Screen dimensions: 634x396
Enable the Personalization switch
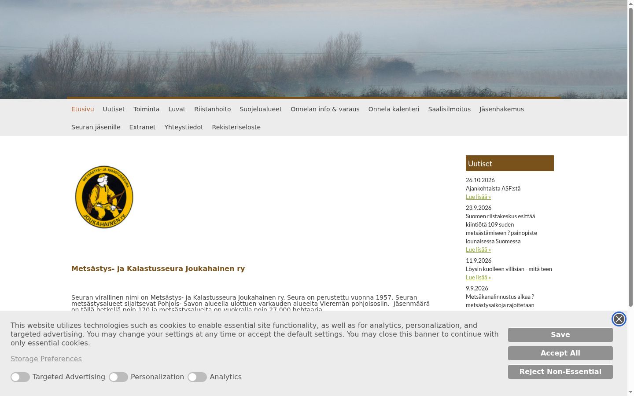[x=118, y=377]
